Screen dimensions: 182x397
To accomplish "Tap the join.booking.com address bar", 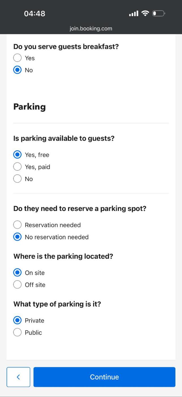I will tap(91, 28).
